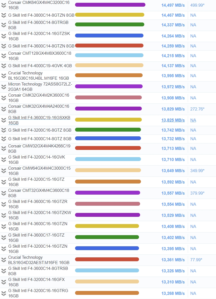Expand the G Skill F4-3200C15-16GTZ row chevron
The width and height of the screenshot is (216, 299).
(x=4, y=182)
